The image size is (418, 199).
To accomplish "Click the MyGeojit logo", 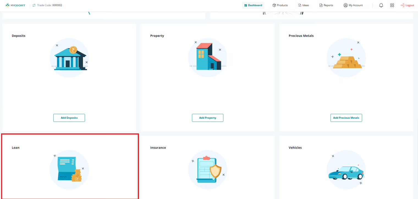I will (15, 5).
